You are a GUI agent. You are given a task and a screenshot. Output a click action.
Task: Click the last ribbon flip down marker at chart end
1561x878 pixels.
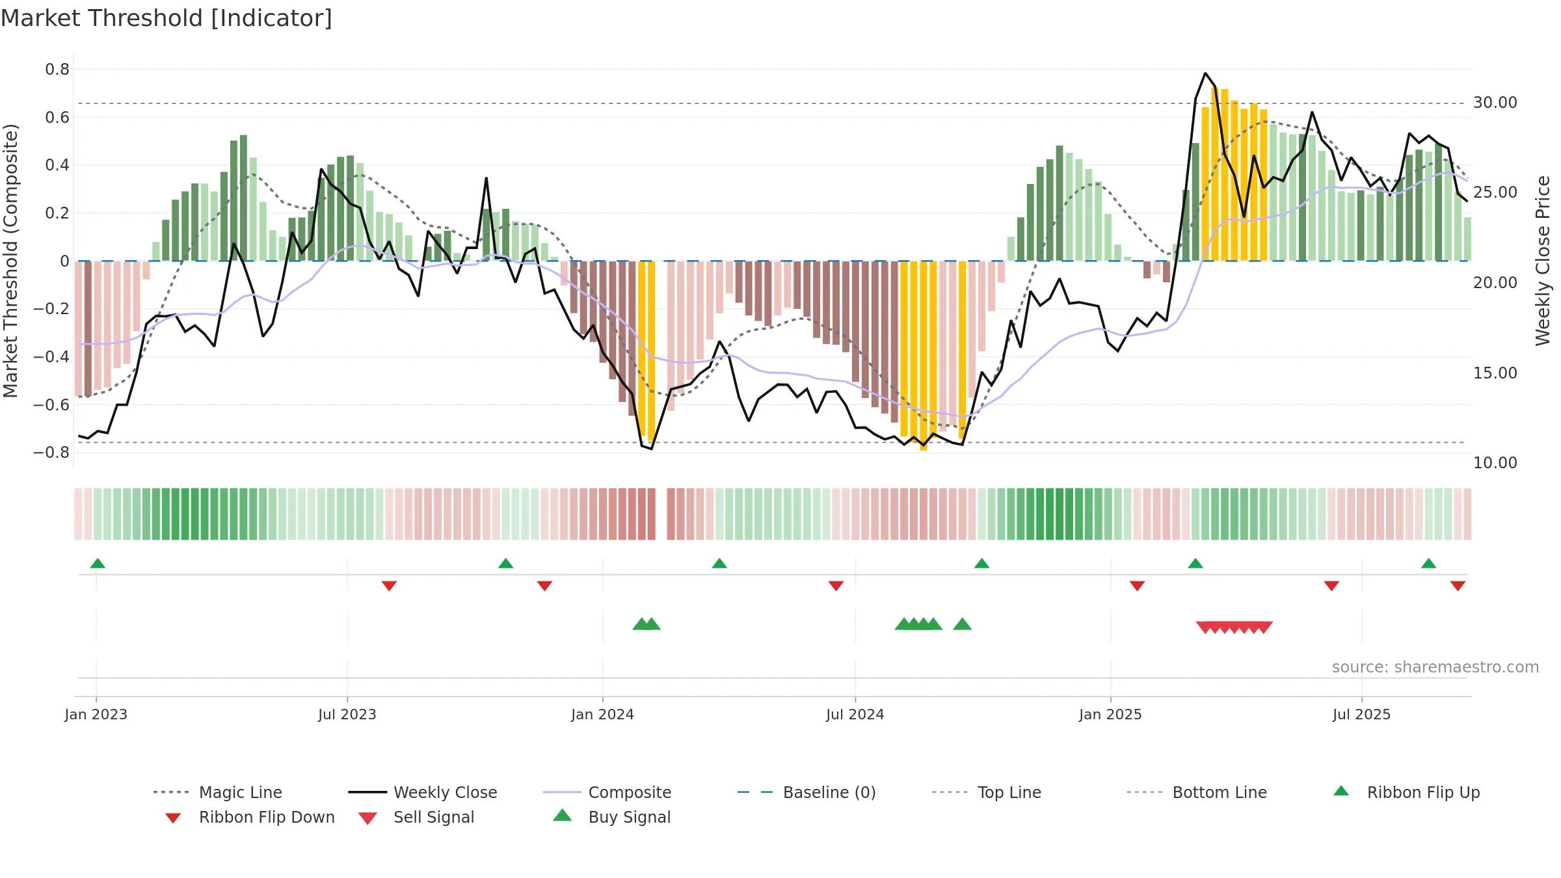click(x=1458, y=586)
